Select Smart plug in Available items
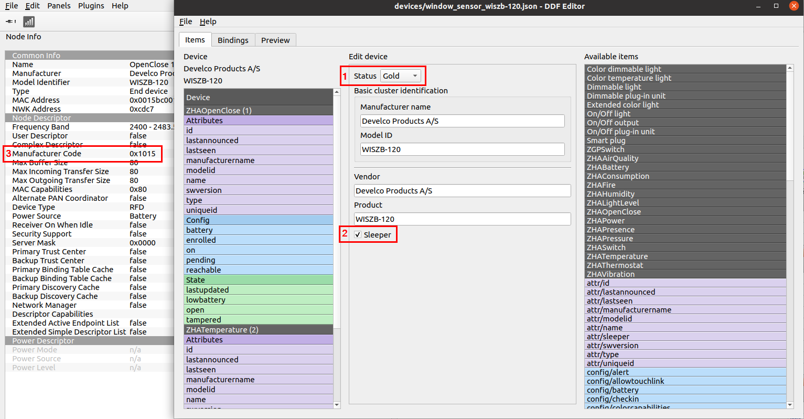Viewport: 804px width, 419px height. tap(685, 141)
